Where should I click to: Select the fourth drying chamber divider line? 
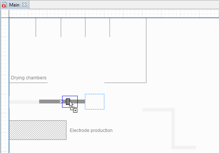tap(110, 27)
